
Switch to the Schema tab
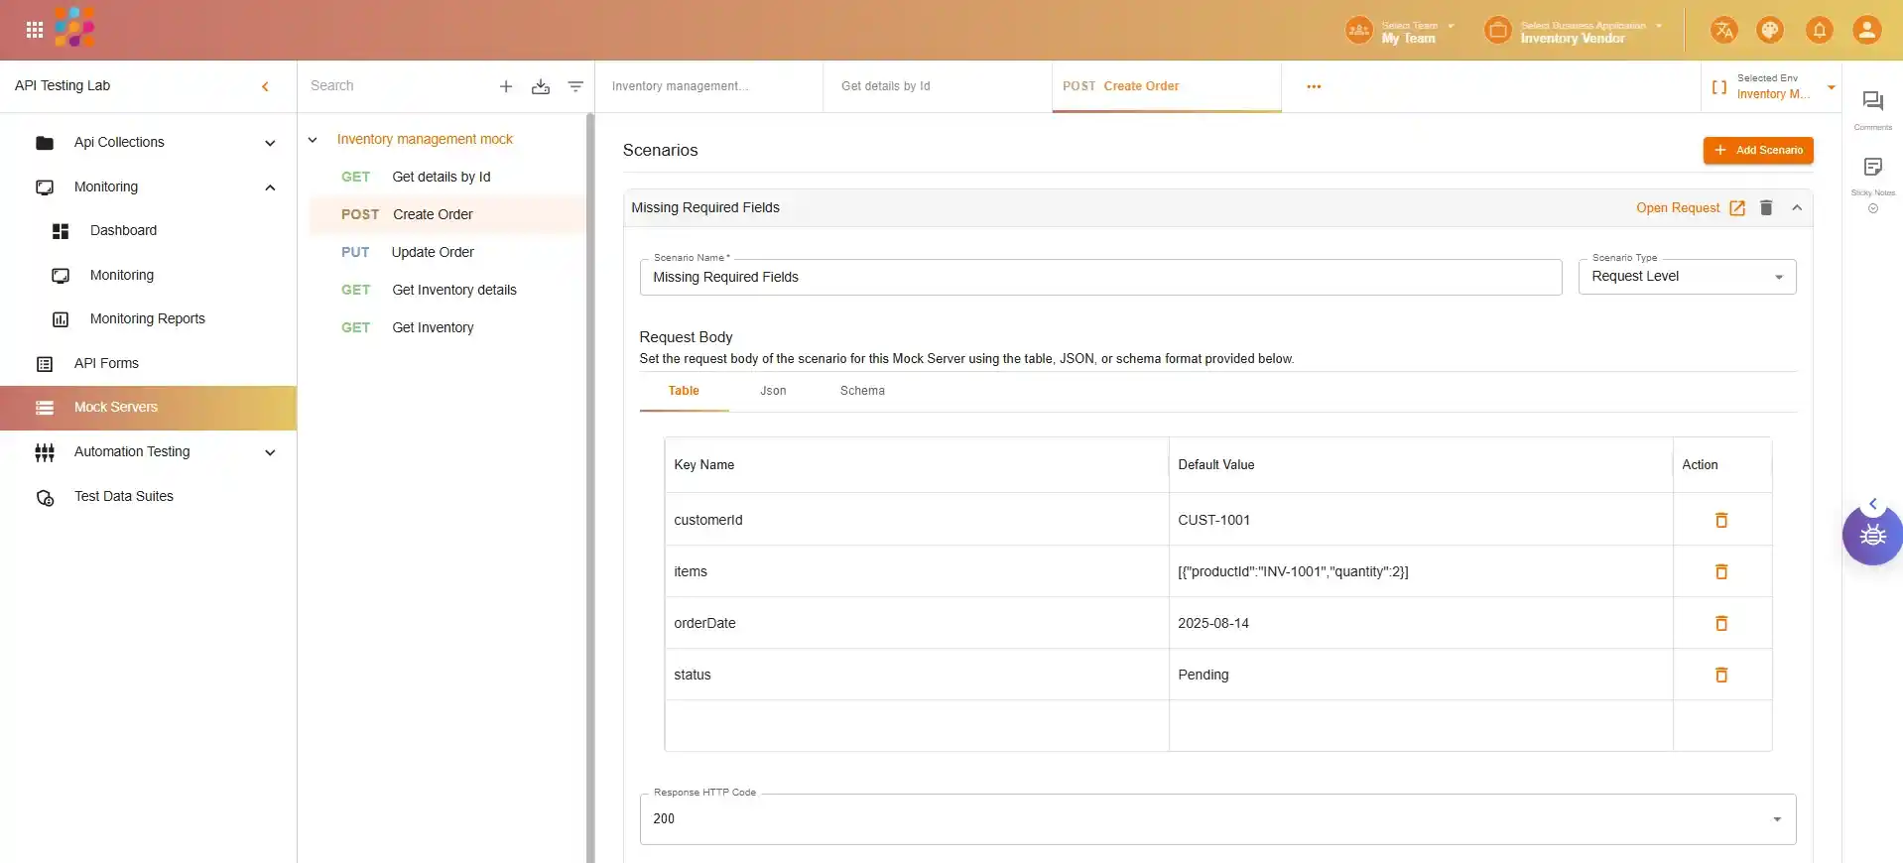click(x=862, y=391)
